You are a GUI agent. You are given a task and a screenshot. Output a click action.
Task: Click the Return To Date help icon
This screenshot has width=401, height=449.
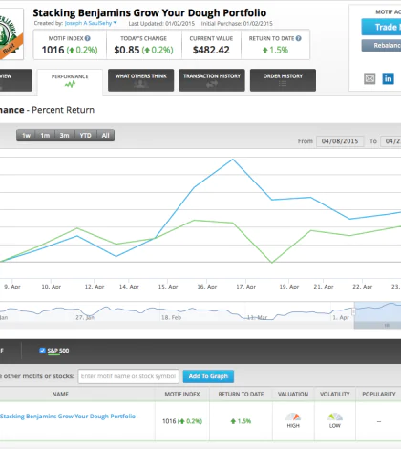(x=298, y=38)
